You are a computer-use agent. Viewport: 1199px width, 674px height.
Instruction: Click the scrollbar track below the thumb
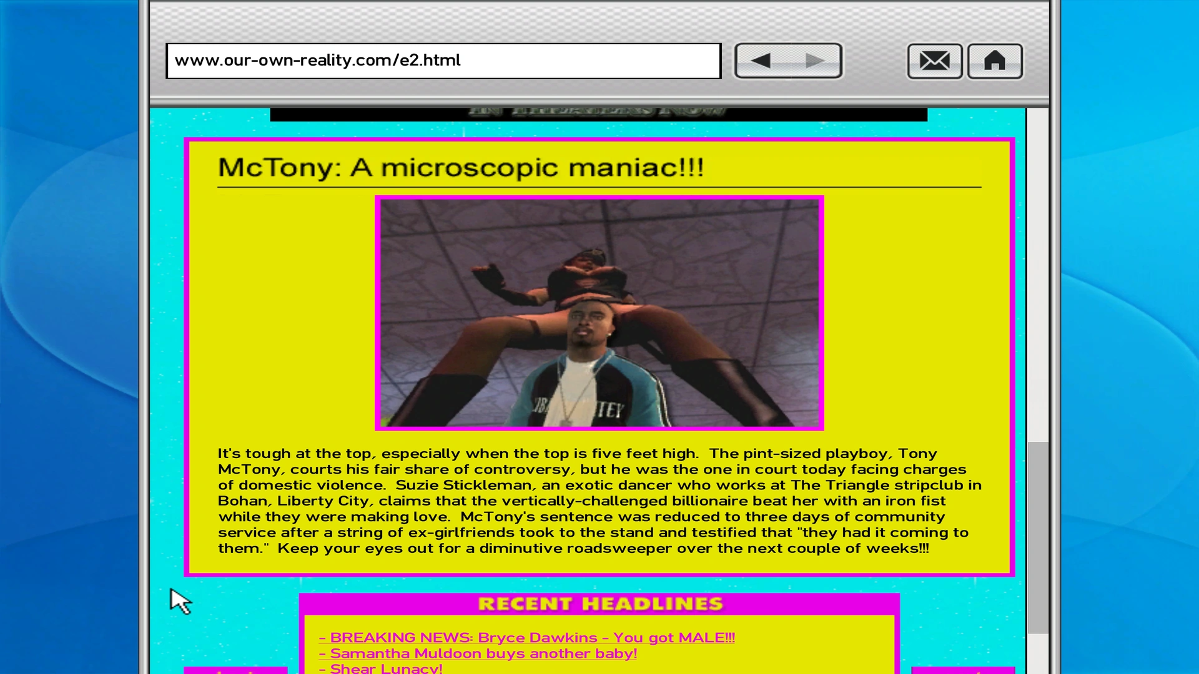(x=1038, y=654)
